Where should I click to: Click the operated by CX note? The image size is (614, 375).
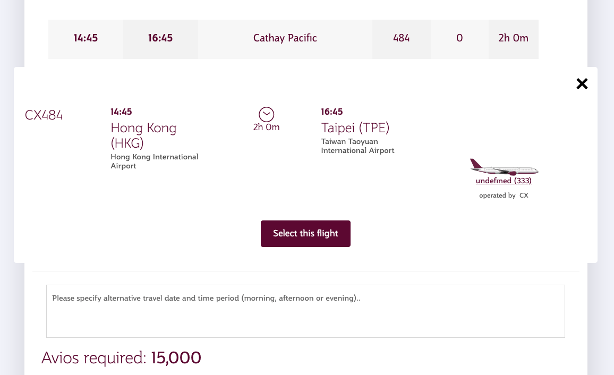tap(502, 195)
